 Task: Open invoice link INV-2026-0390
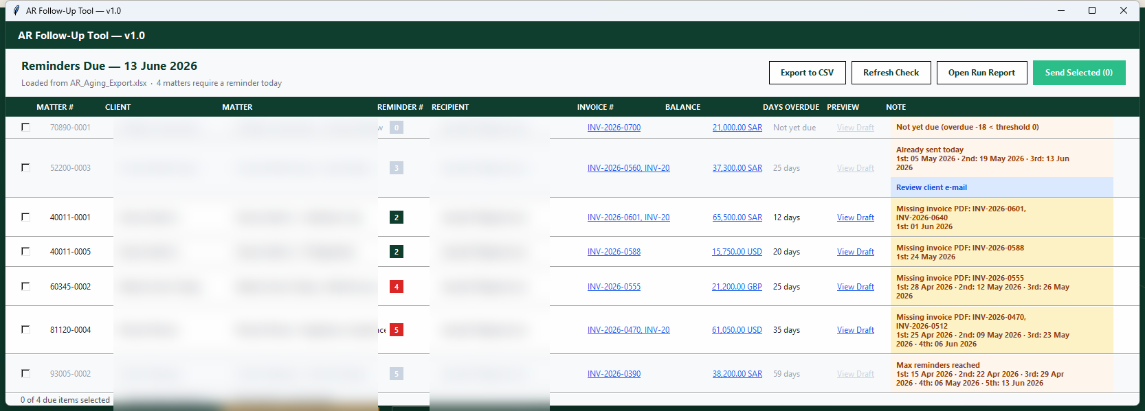pos(614,374)
